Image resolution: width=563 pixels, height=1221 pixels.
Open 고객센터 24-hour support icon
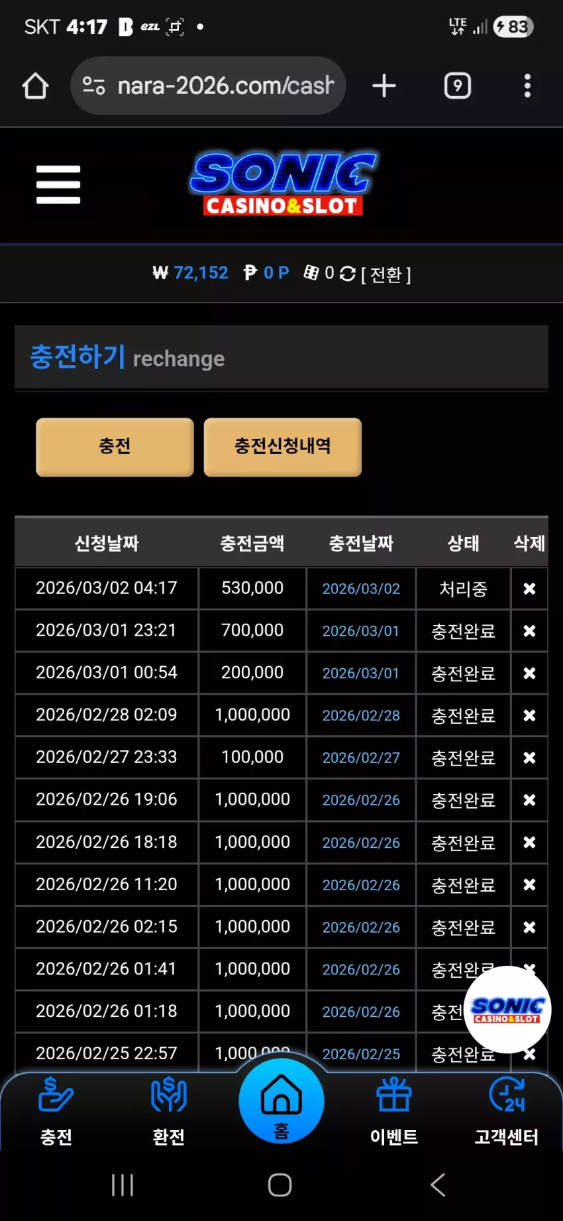coord(507,1112)
